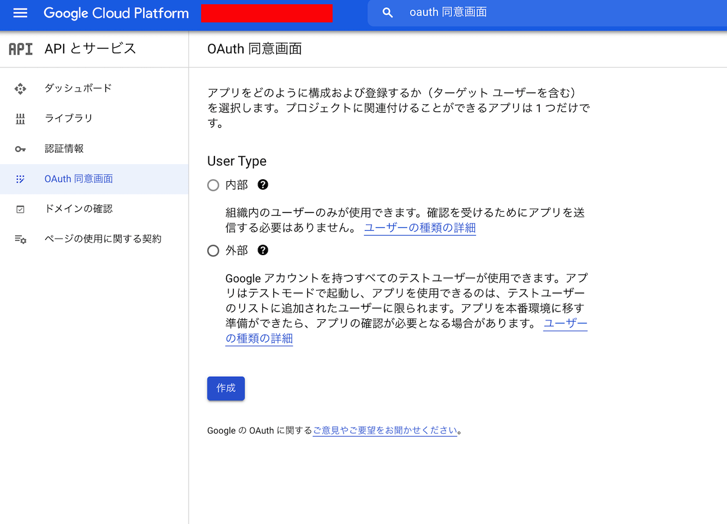
Task: Open ドメインの確認 in the sidebar
Action: coord(94,209)
